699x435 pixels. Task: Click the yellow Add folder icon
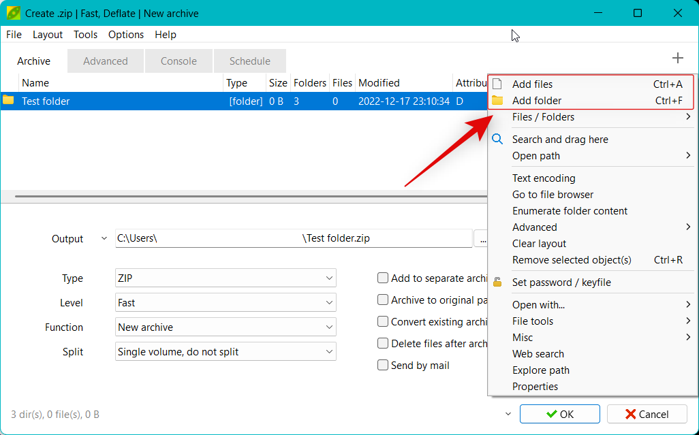coord(497,101)
